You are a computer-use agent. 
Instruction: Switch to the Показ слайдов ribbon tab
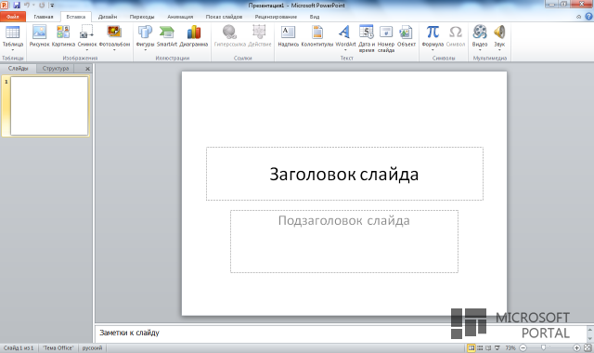[x=224, y=17]
